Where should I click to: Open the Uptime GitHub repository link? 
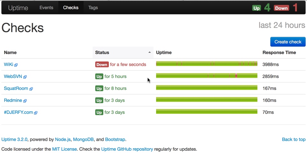coord(127,149)
